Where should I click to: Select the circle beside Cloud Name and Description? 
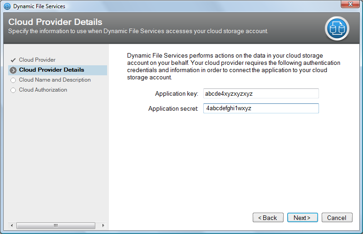click(13, 80)
